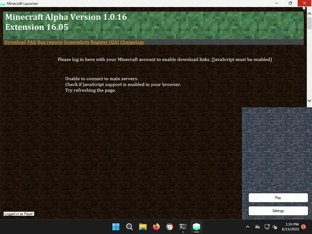Minimize the Minecraft Launcher window

tap(277, 3)
